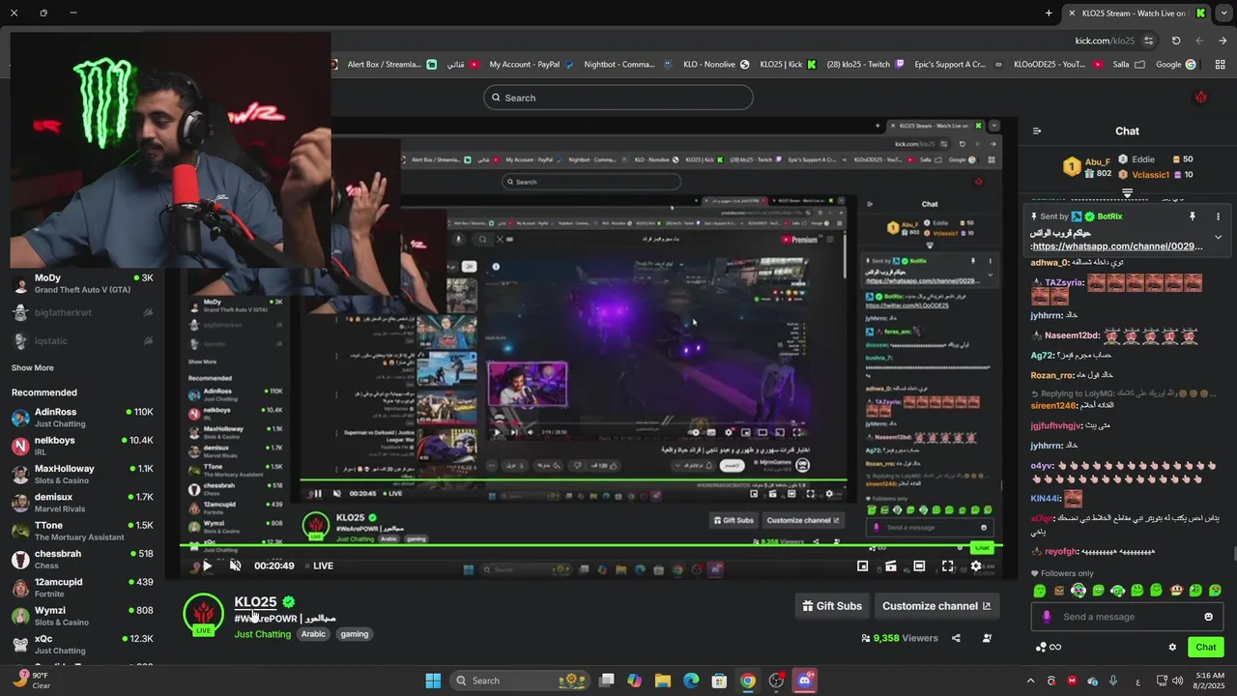
Task: Open KLO25 | Kick bookmark
Action: point(788,65)
